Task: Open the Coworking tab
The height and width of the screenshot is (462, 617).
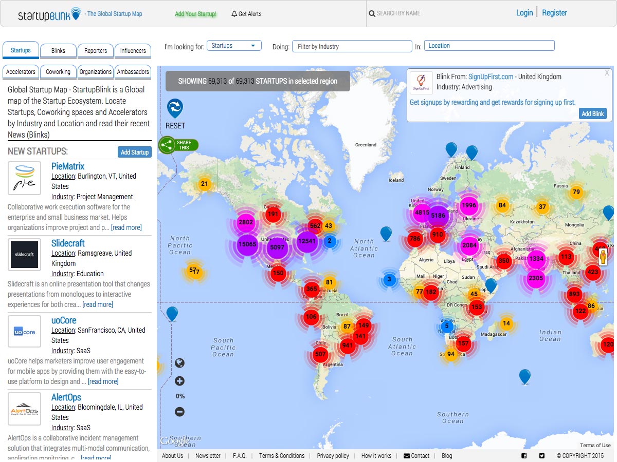Action: [x=58, y=72]
